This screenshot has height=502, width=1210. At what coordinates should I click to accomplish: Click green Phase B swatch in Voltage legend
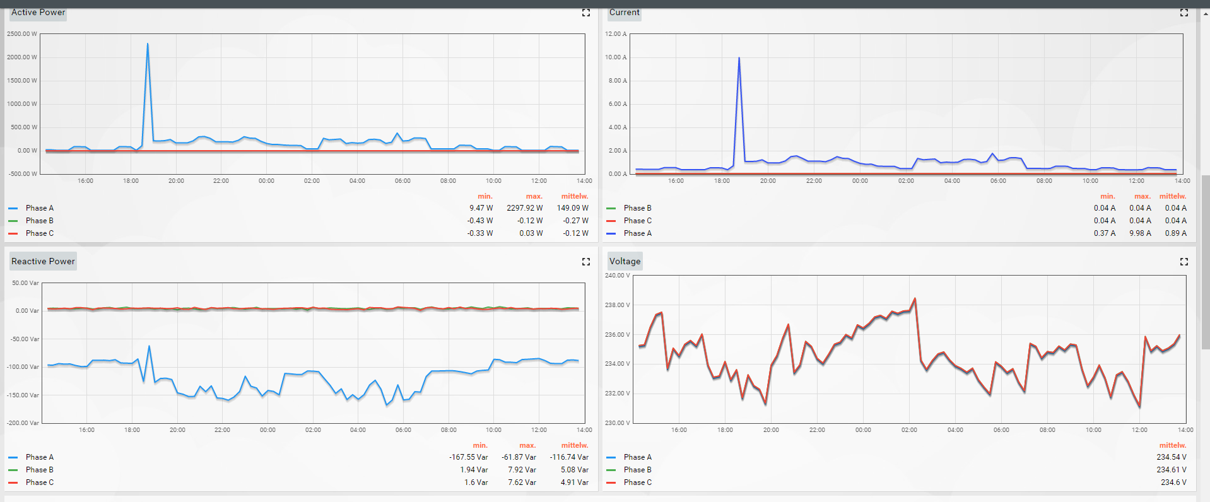611,470
